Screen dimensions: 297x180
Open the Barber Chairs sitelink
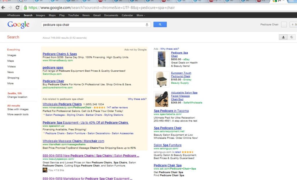[x=94, y=115]
